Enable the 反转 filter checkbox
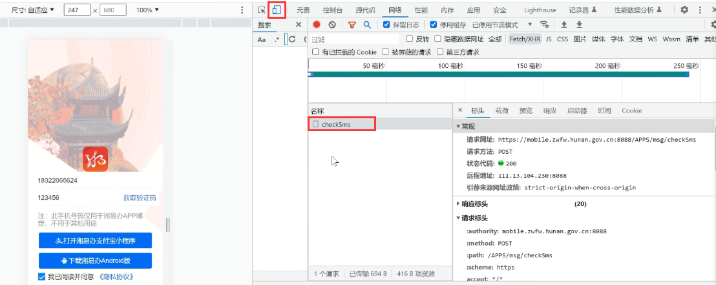This screenshot has width=716, height=285. tap(410, 39)
